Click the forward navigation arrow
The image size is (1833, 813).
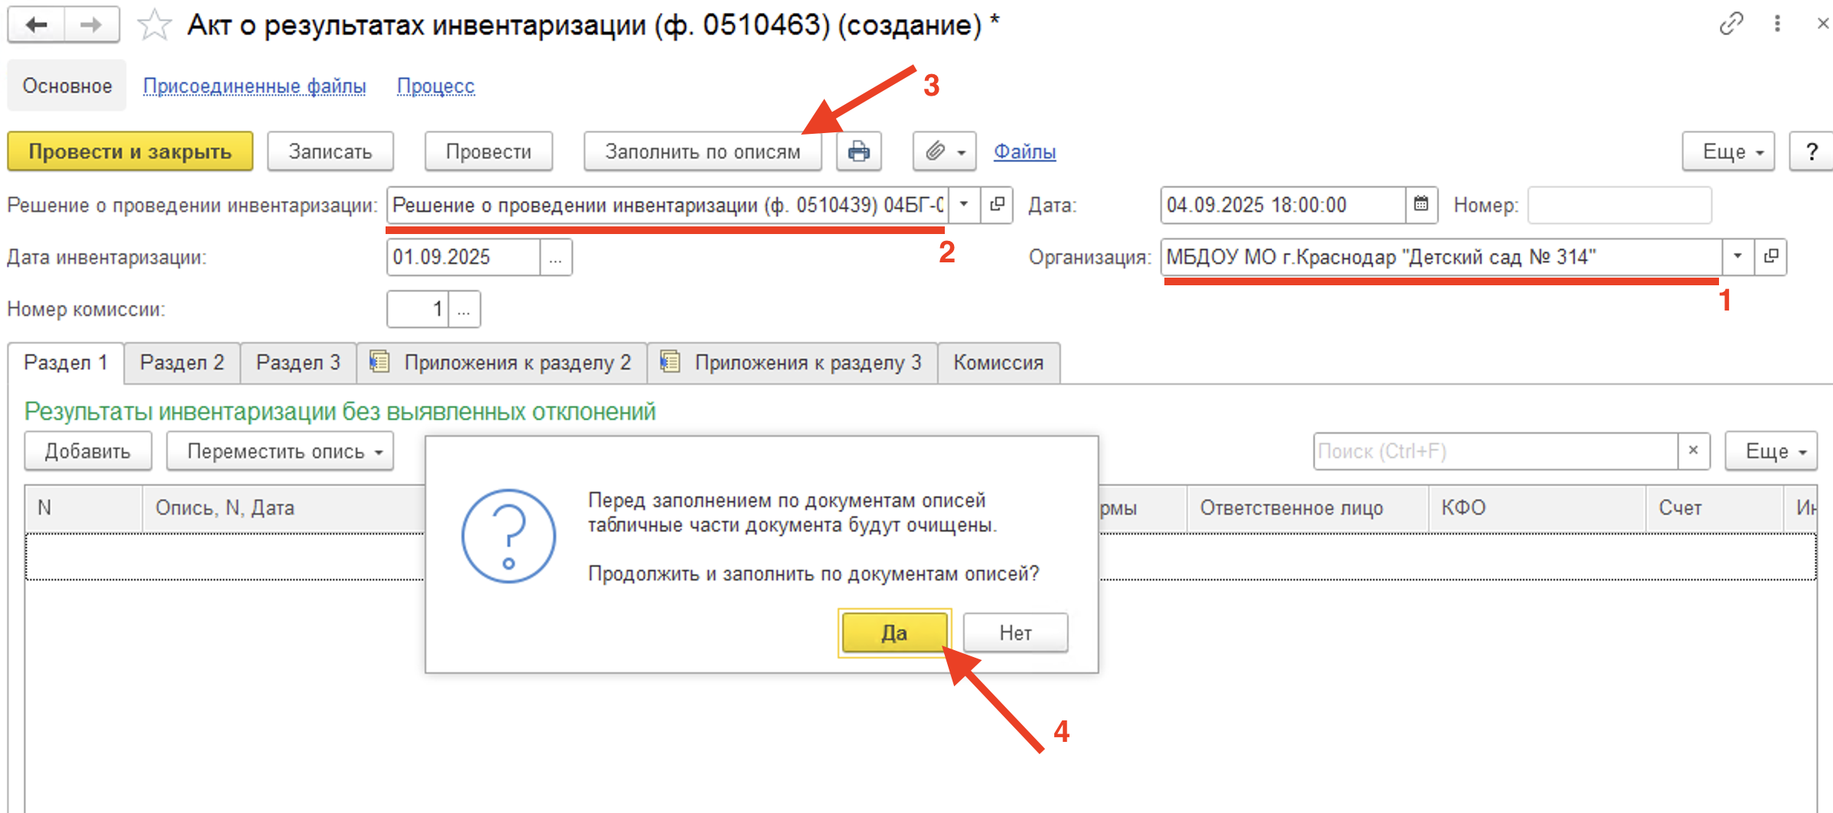[x=91, y=25]
